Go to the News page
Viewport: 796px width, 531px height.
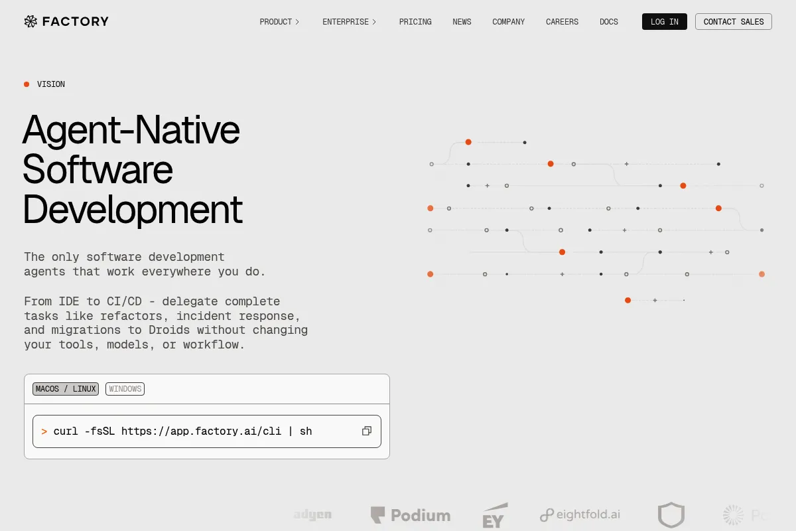click(462, 22)
